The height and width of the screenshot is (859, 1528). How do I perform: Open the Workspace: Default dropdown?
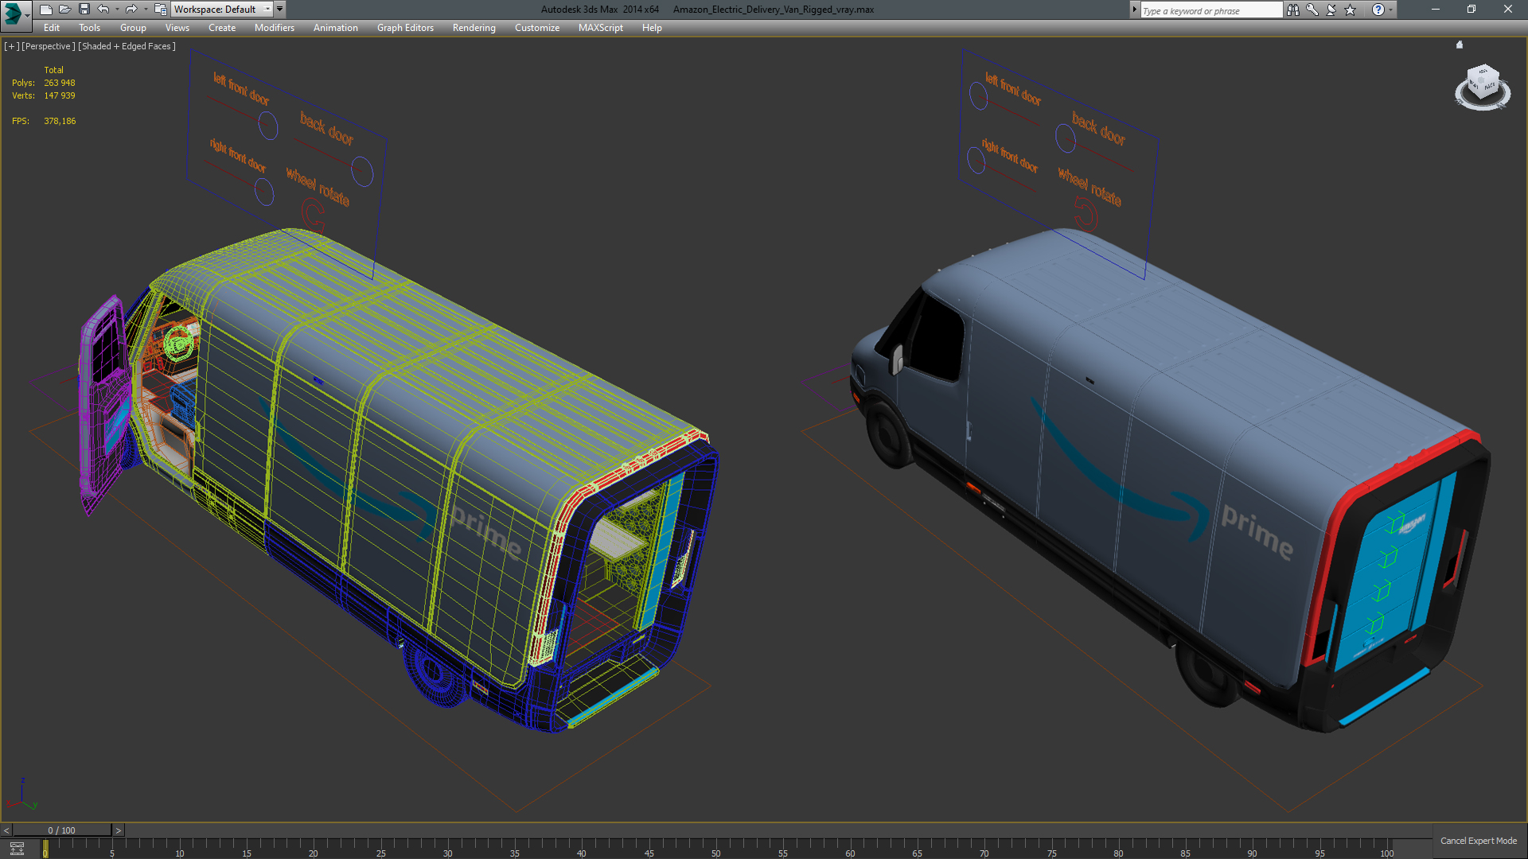pos(222,10)
